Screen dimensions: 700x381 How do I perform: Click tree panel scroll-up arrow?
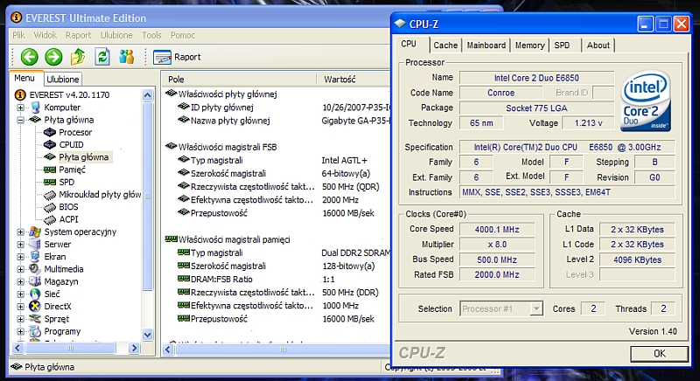147,95
